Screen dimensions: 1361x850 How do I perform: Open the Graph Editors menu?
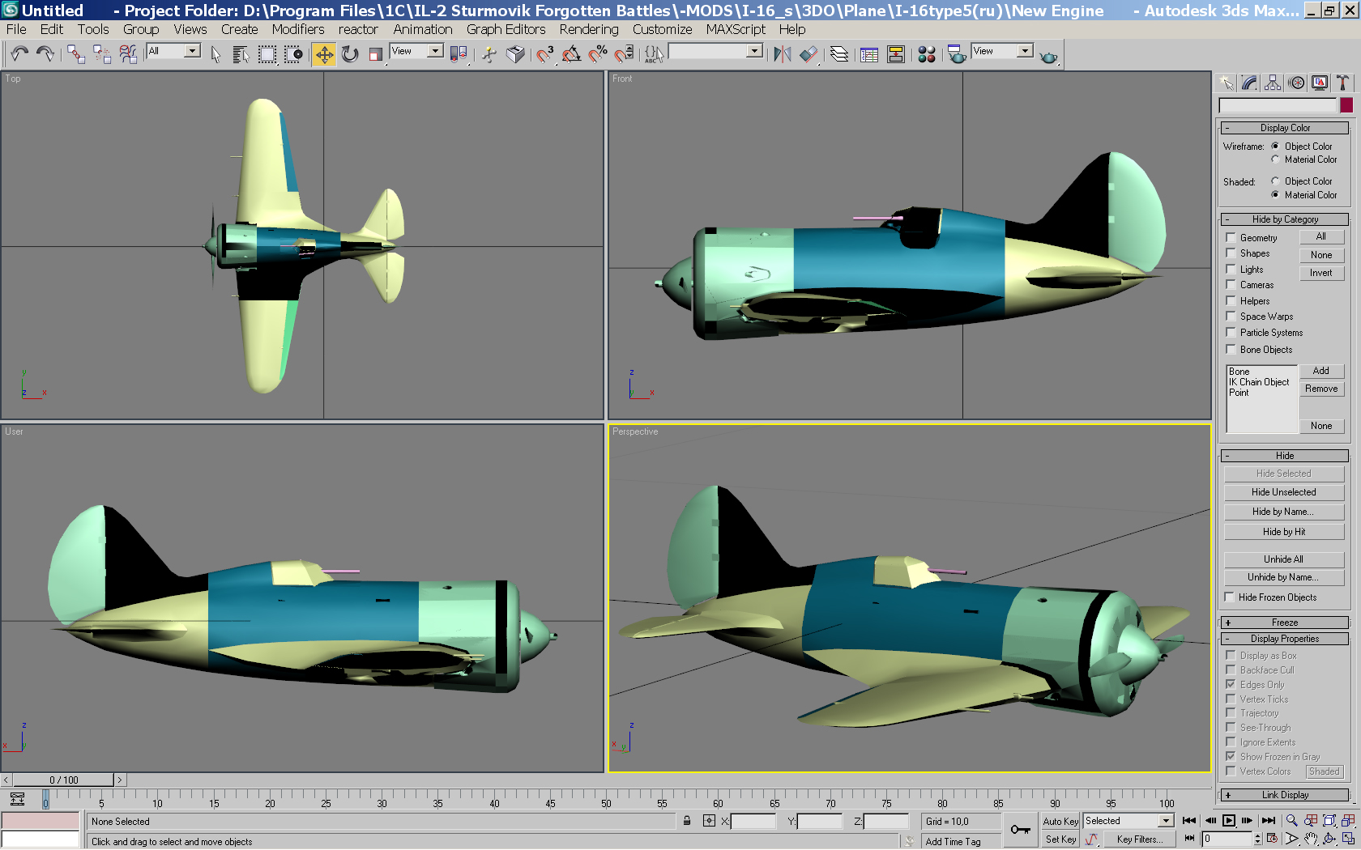tap(506, 29)
